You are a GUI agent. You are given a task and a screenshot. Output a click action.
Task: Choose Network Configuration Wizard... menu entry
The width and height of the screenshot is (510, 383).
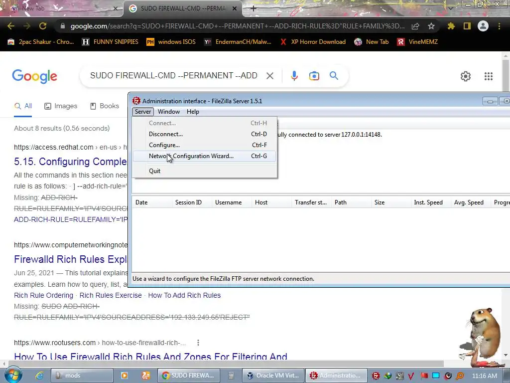tap(204, 156)
